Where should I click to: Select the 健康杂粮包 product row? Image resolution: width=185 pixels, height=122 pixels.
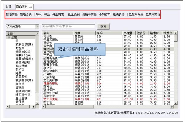point(108,83)
